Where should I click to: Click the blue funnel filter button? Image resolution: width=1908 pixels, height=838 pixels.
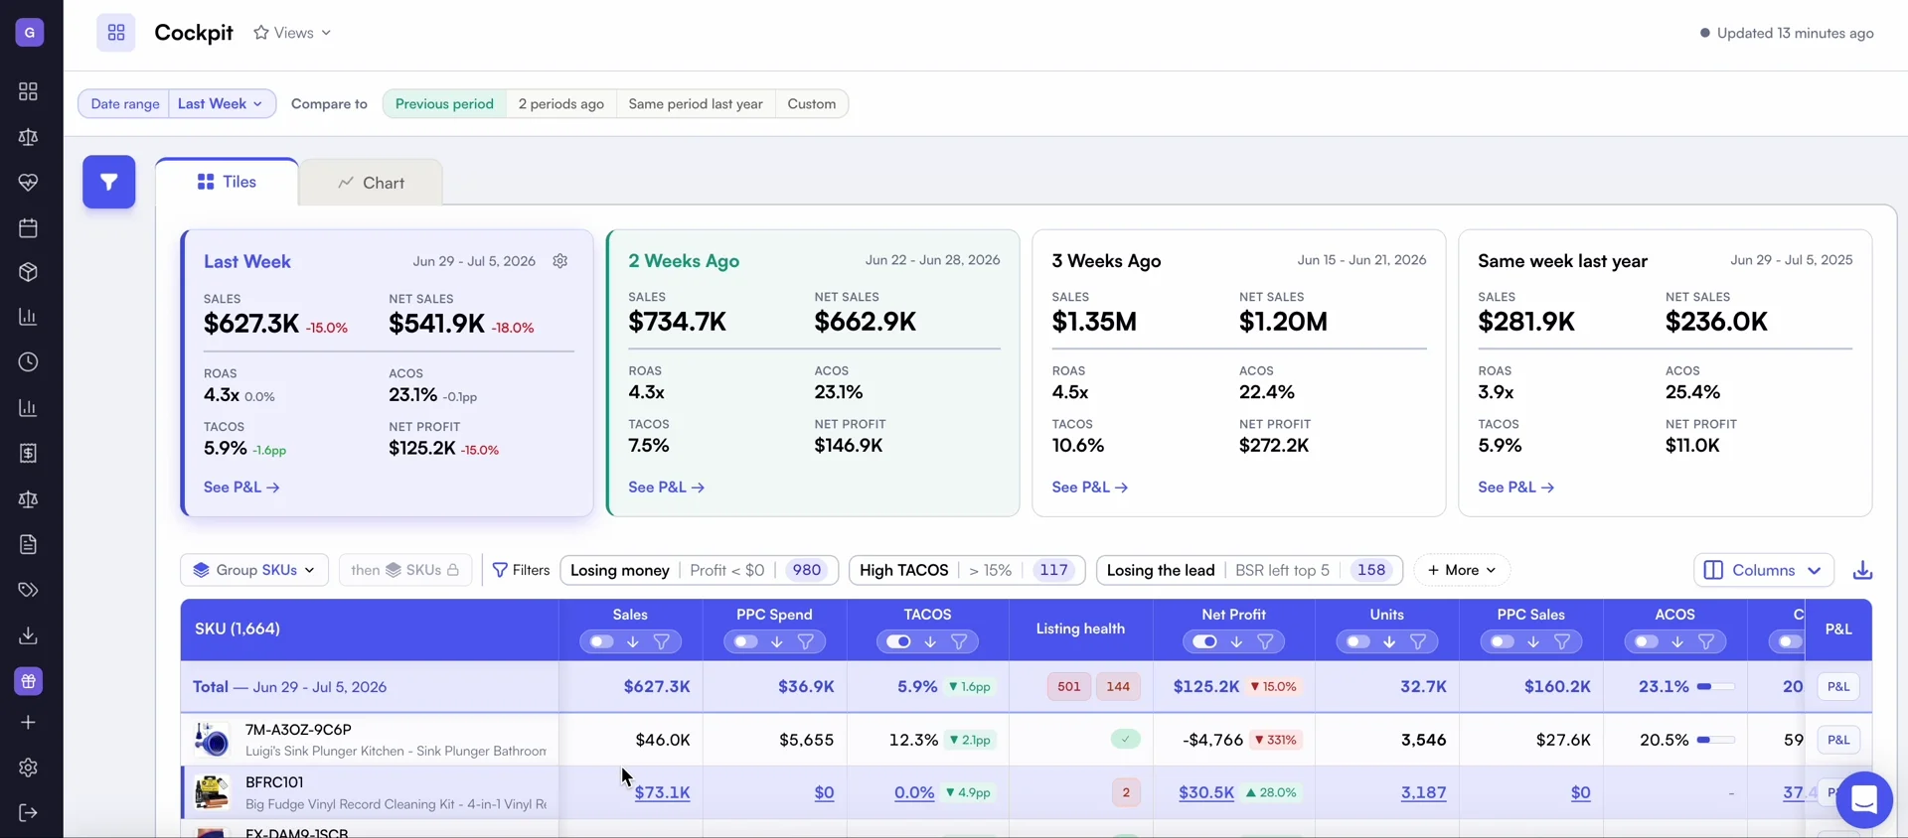[108, 182]
